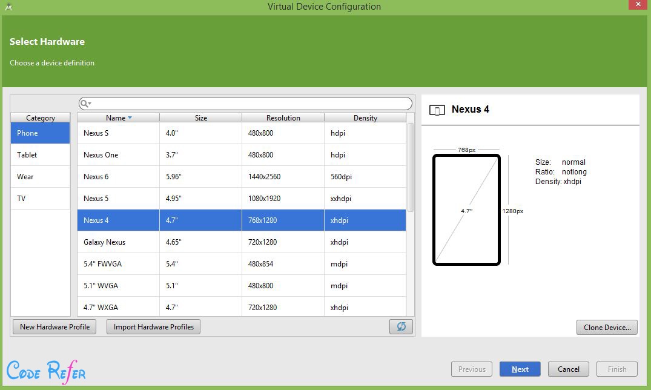This screenshot has width=651, height=390.
Task: Select the Tablet category
Action: (x=40, y=155)
